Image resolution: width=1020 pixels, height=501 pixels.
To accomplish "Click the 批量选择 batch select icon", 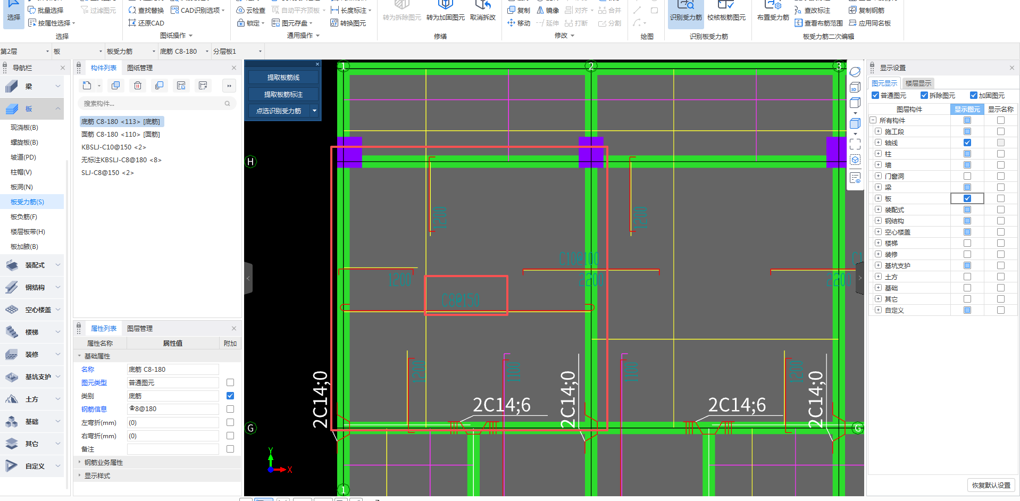I will pos(32,10).
